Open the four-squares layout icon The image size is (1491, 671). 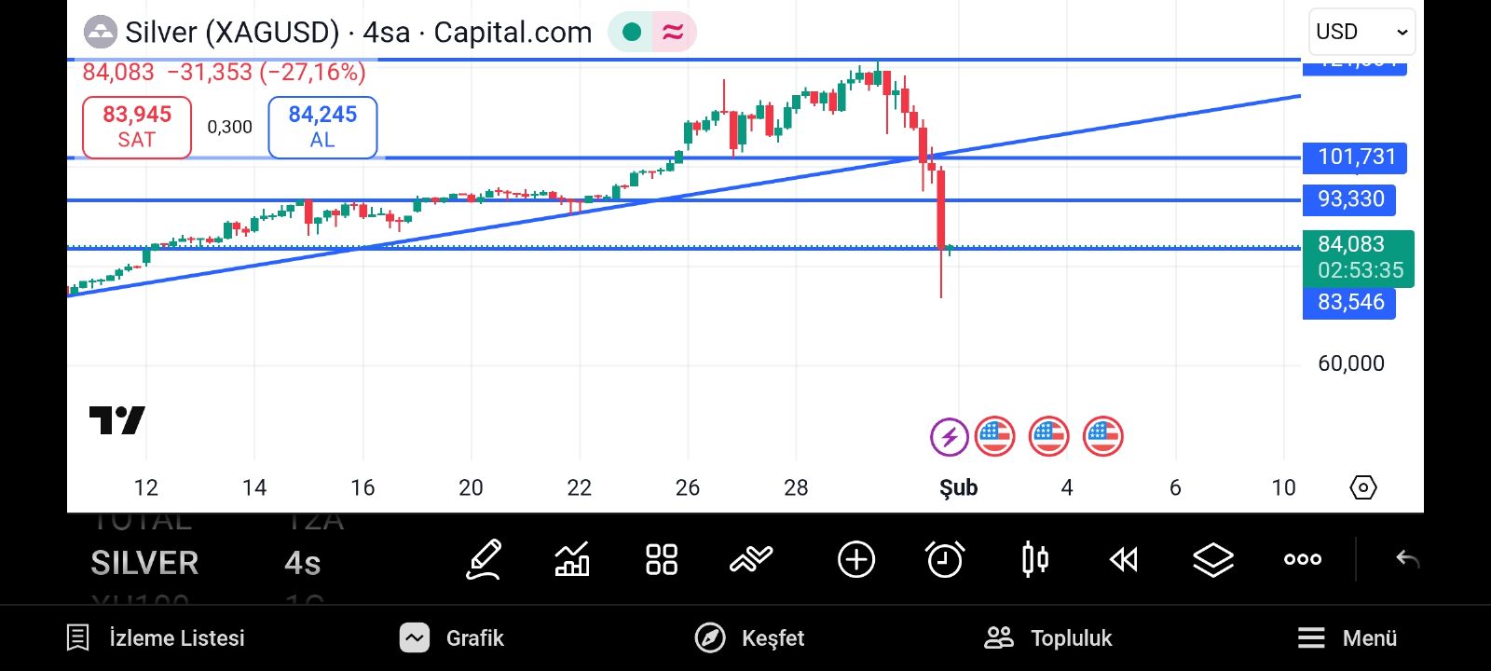pos(662,560)
